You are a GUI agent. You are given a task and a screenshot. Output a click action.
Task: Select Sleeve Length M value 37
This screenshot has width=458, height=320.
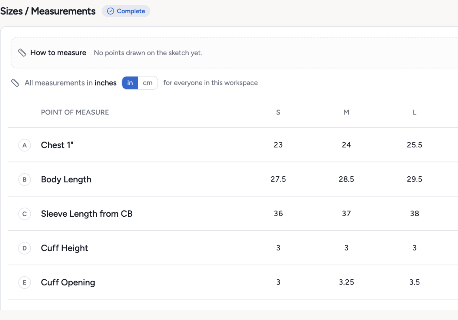click(x=346, y=214)
